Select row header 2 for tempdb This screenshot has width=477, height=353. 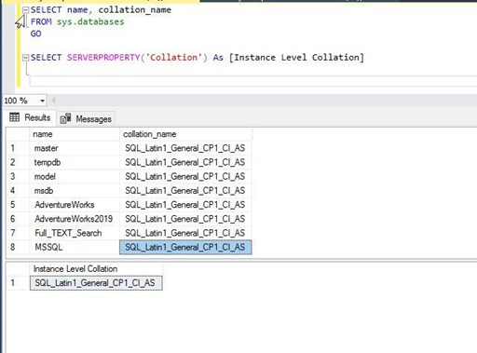click(x=18, y=162)
